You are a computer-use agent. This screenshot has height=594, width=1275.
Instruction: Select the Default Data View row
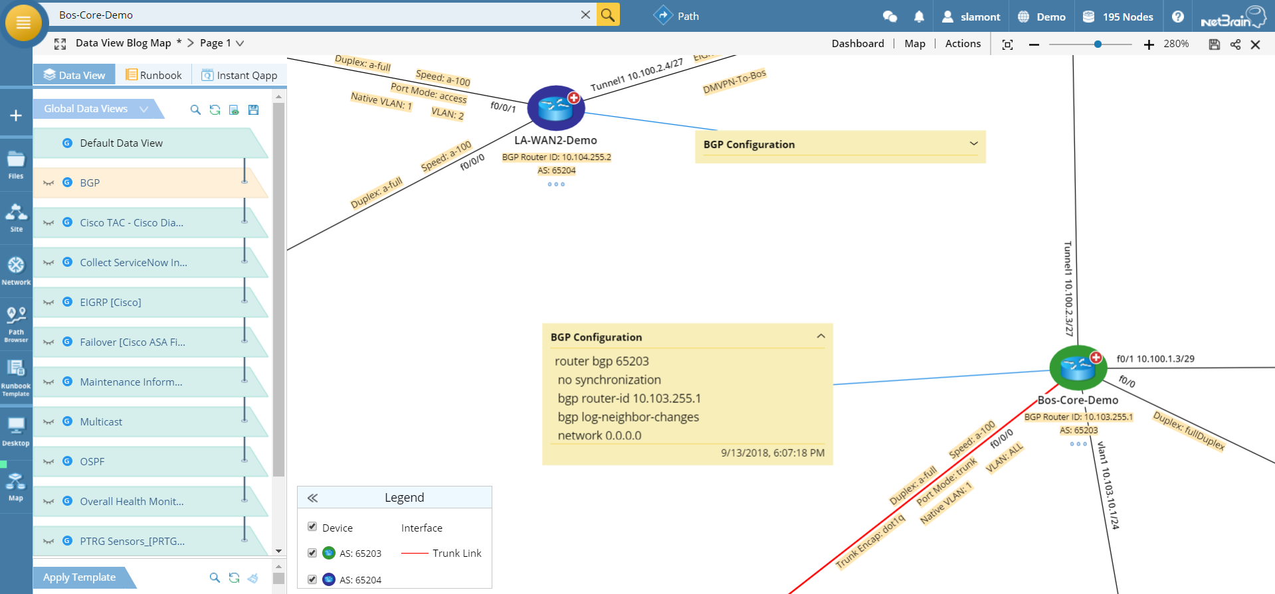(149, 143)
